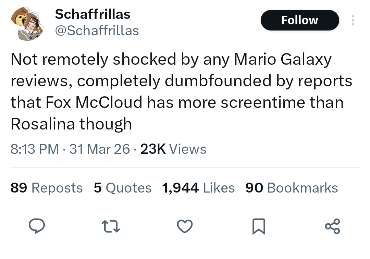Click the 90 Bookmarks count
Screen dimensions: 370x259
coord(292,188)
